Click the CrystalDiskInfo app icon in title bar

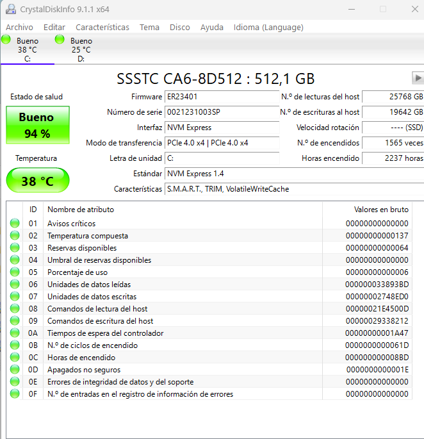click(10, 9)
